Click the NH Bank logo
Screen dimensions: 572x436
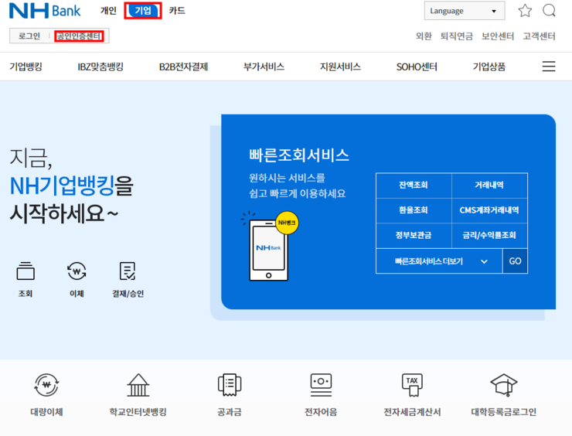[x=45, y=11]
